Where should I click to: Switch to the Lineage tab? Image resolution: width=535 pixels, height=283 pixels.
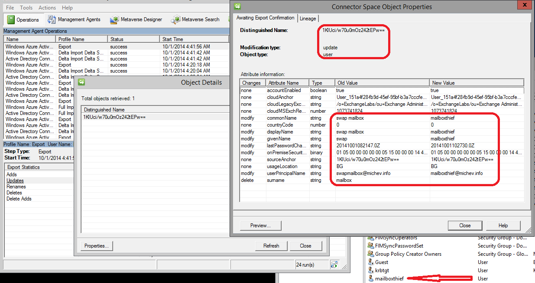(x=308, y=18)
